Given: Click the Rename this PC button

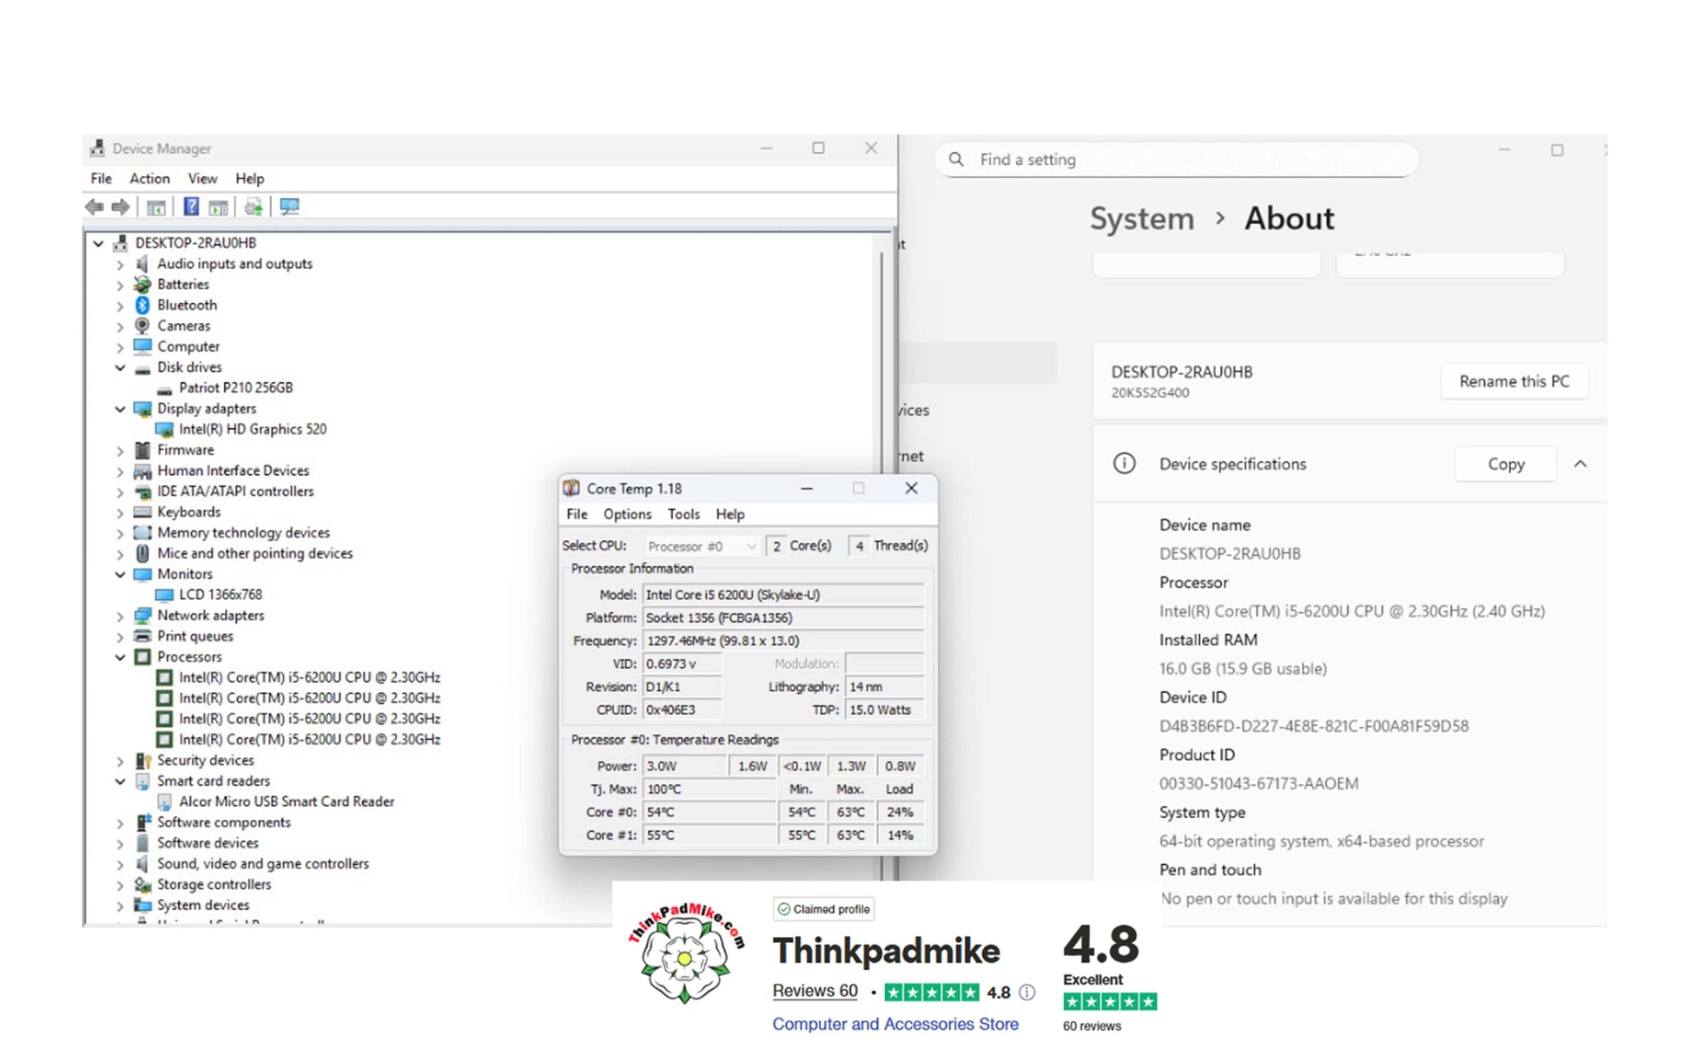Looking at the screenshot, I should click(x=1514, y=381).
